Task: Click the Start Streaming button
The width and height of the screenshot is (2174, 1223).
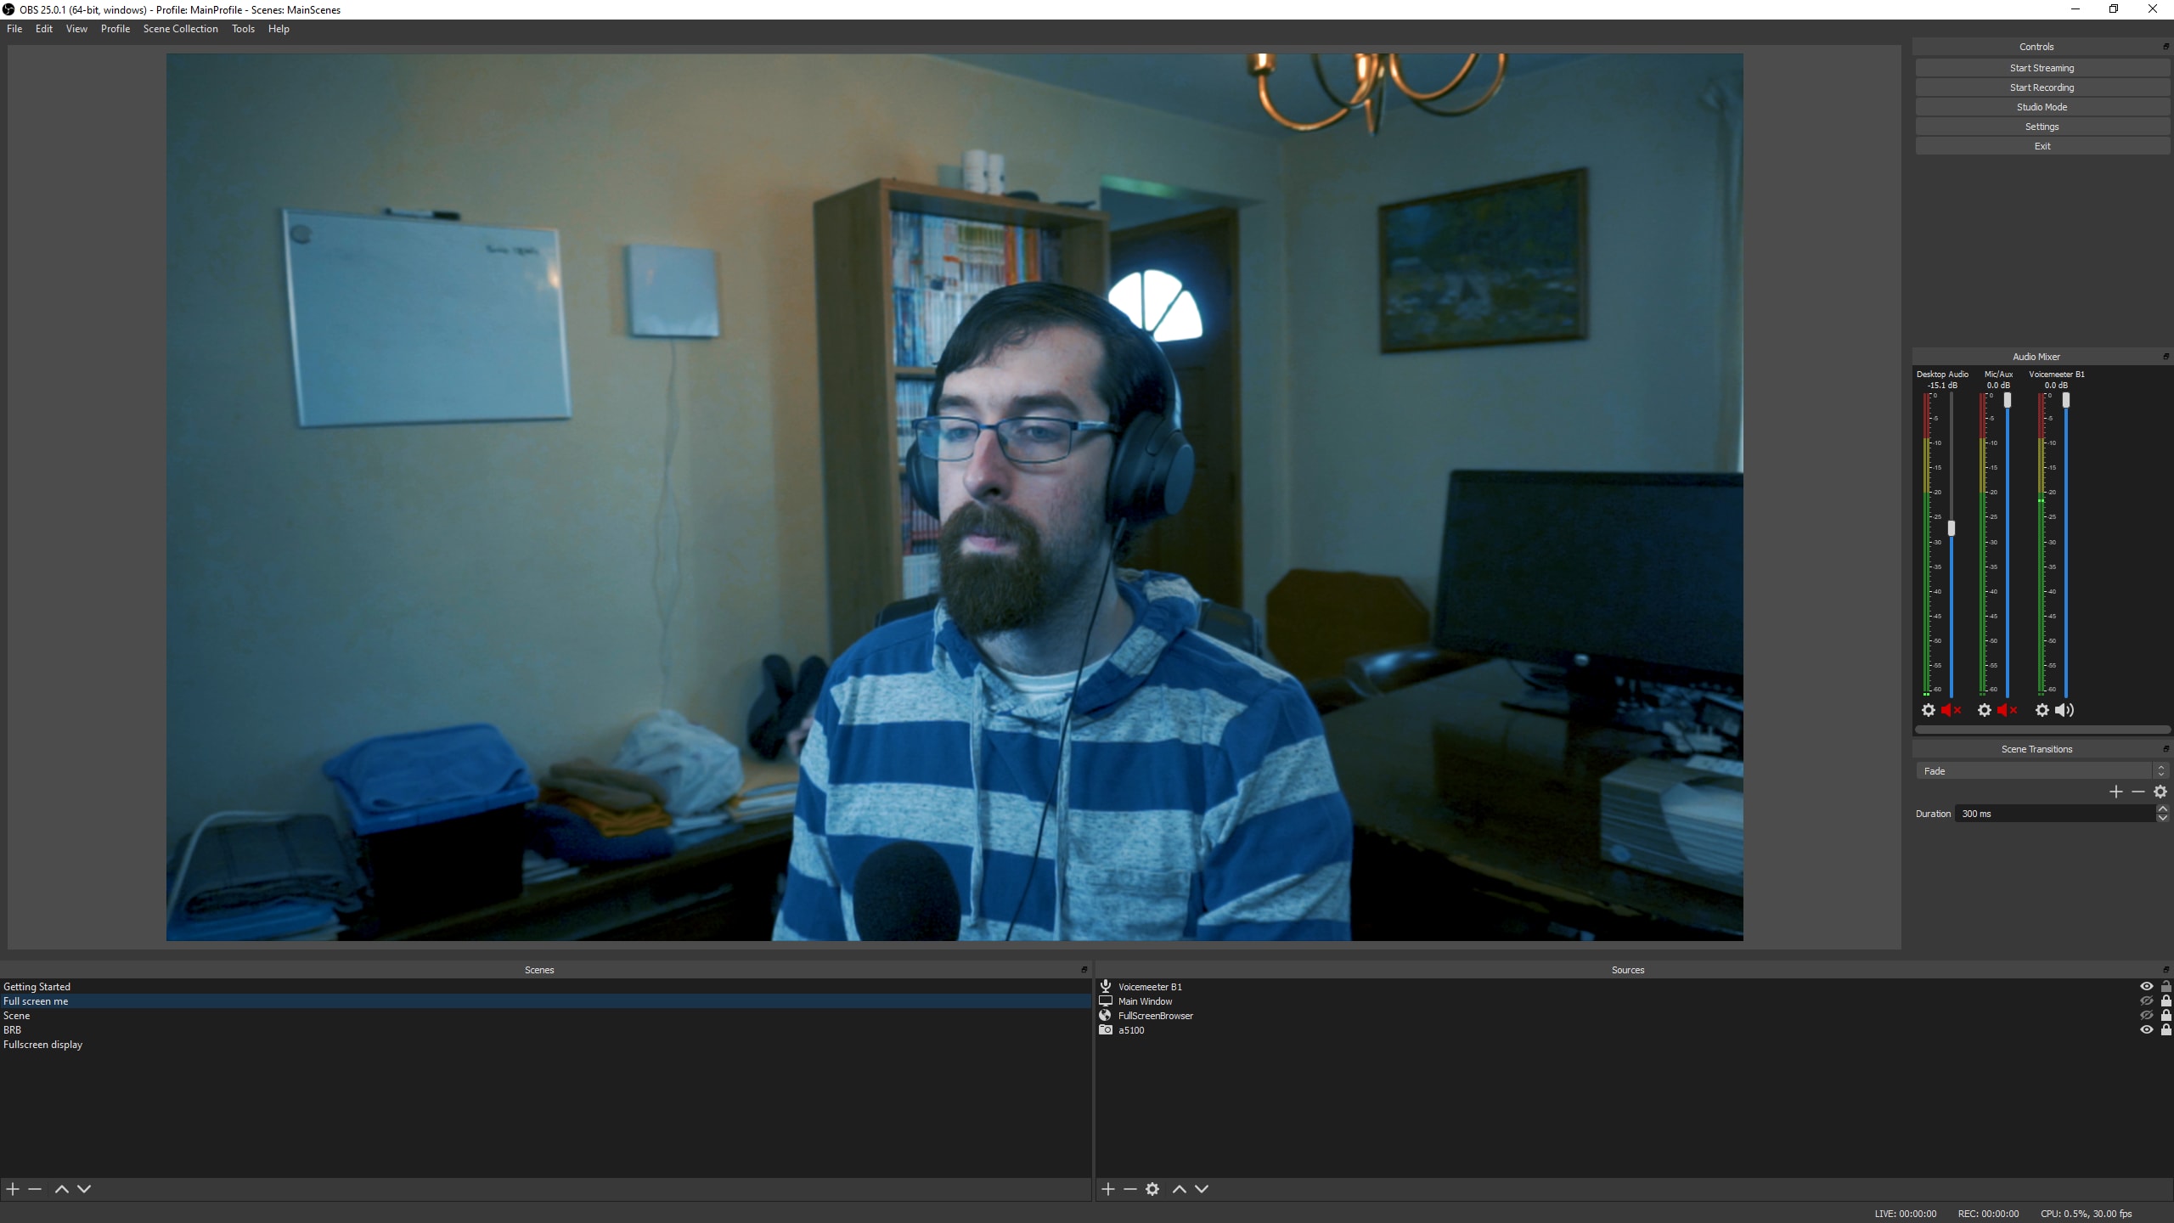Action: (2041, 67)
